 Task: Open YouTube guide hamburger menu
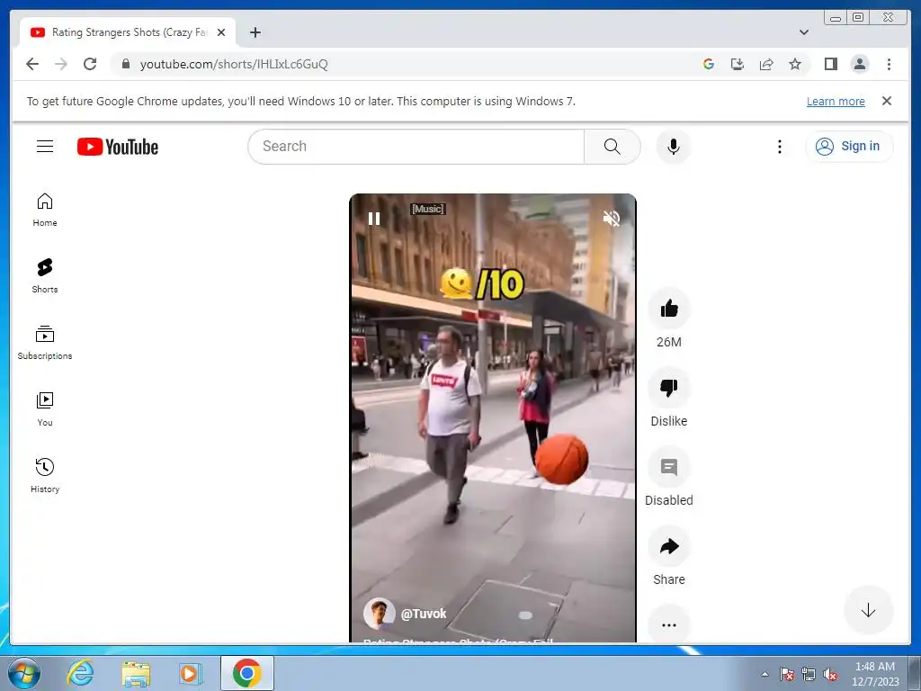[x=45, y=147]
